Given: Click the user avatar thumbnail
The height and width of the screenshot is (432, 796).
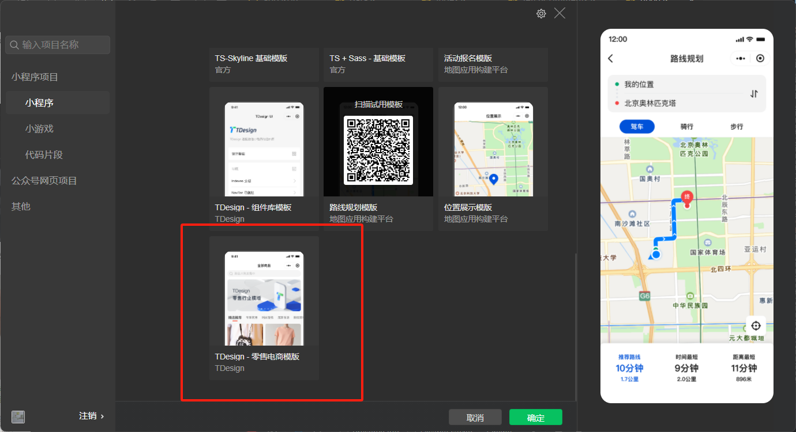Looking at the screenshot, I should (x=18, y=416).
